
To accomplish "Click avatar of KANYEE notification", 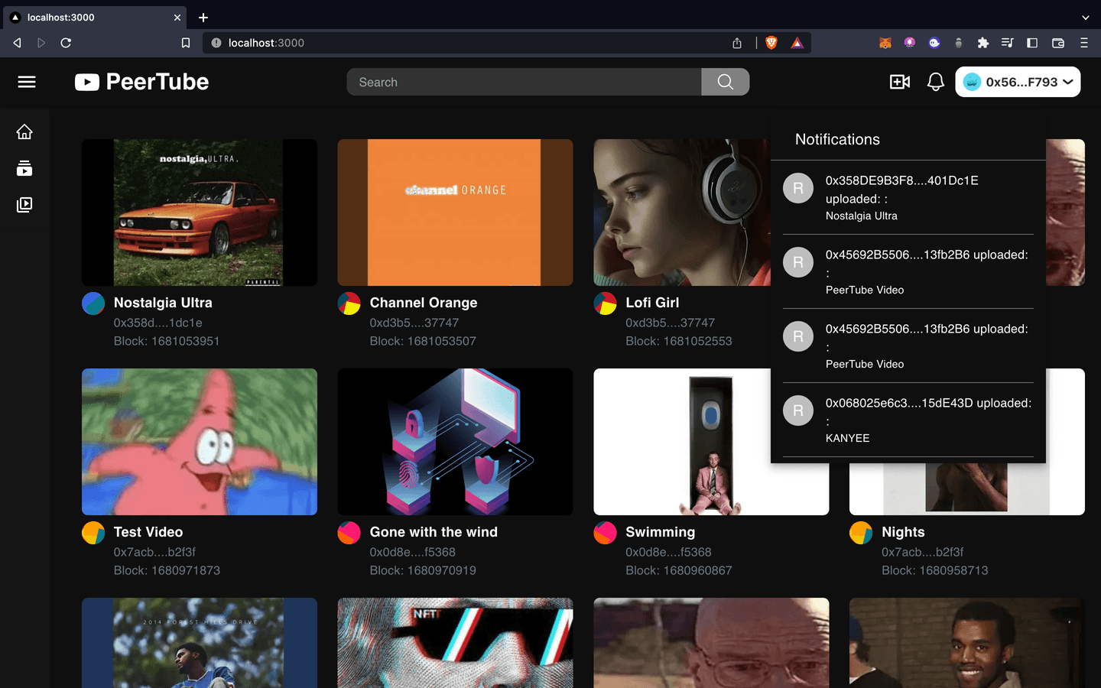I will click(x=798, y=411).
